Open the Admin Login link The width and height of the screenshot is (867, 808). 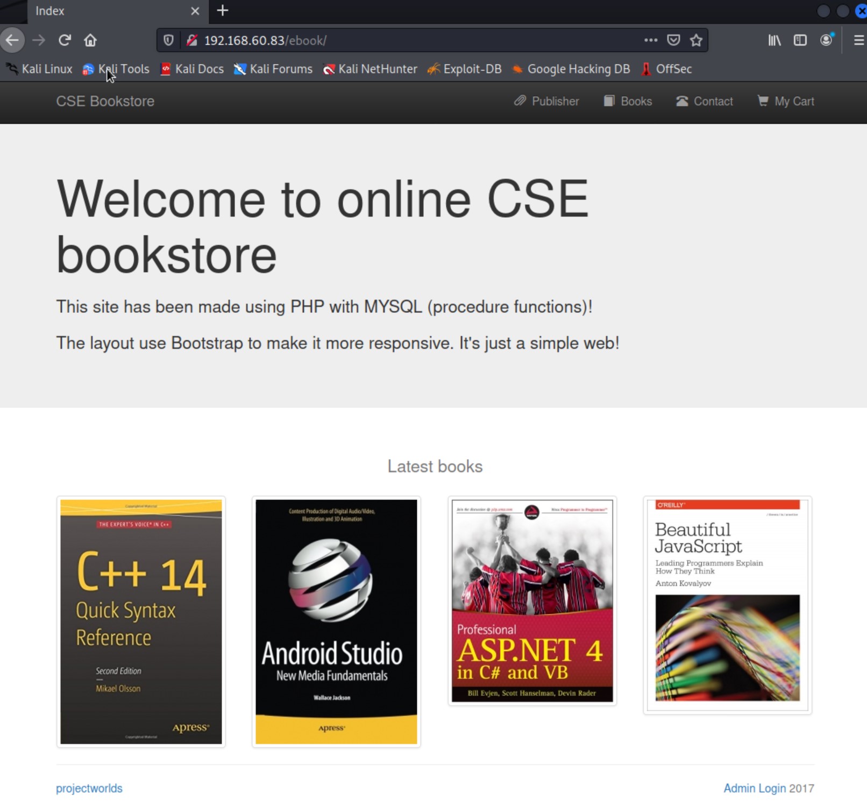(755, 788)
